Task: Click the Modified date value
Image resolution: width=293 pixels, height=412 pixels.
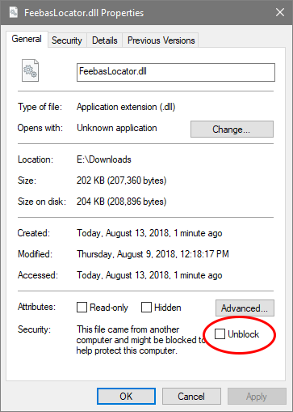Action: click(x=153, y=254)
